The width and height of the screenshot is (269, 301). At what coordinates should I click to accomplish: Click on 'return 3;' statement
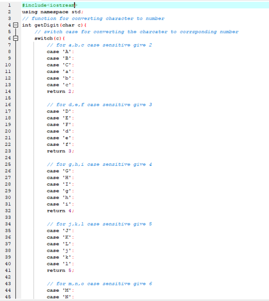60,151
